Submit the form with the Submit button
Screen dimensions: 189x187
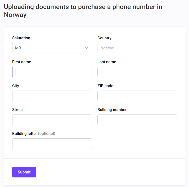coord(24,172)
